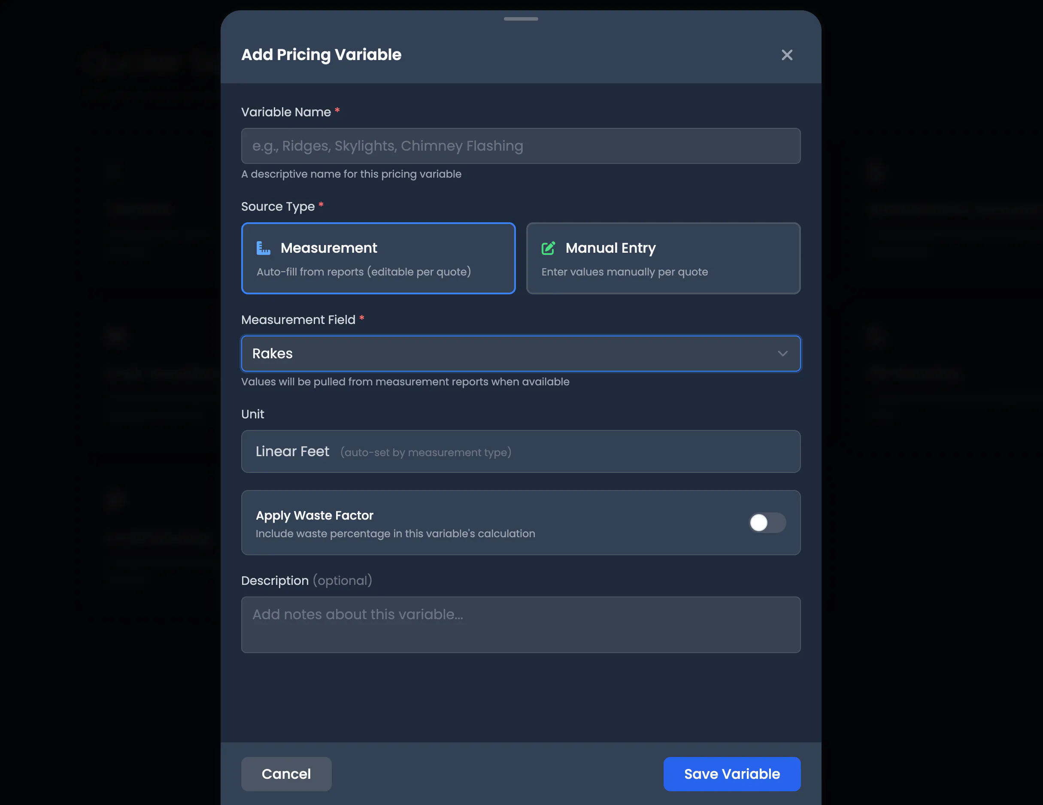Click the drag handle at top of dialog
This screenshot has width=1043, height=805.
tap(521, 18)
